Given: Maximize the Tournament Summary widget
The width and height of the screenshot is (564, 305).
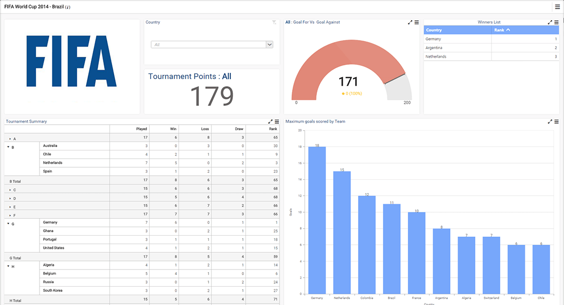Looking at the screenshot, I should pyautogui.click(x=269, y=122).
